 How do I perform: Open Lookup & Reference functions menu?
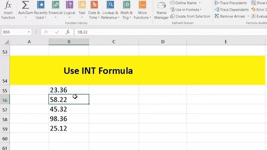point(110,10)
